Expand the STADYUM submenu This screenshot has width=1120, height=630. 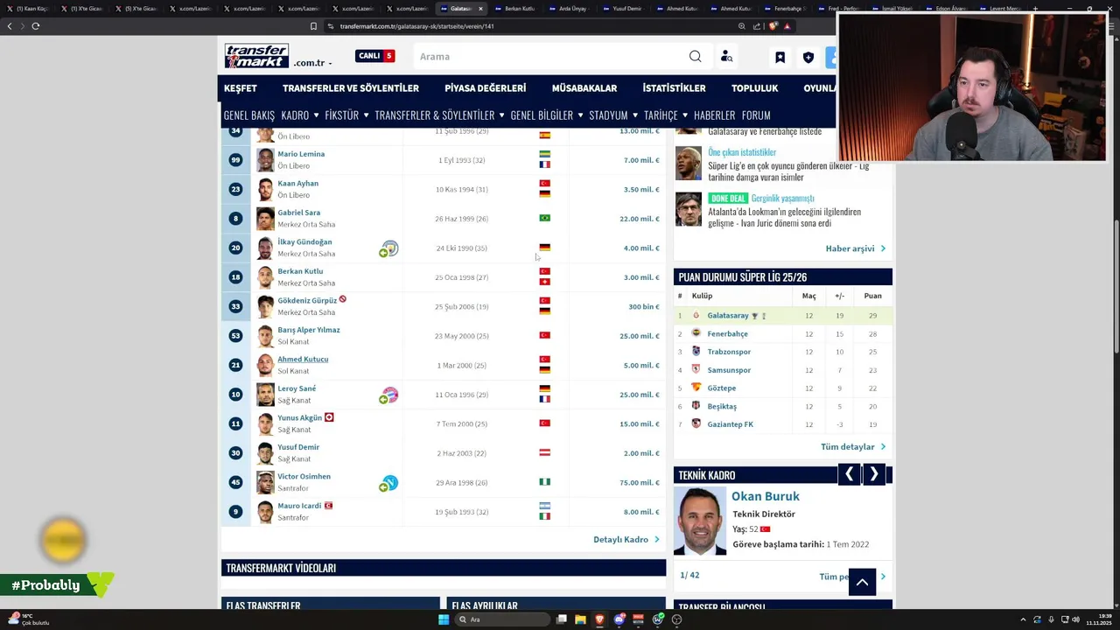click(613, 115)
